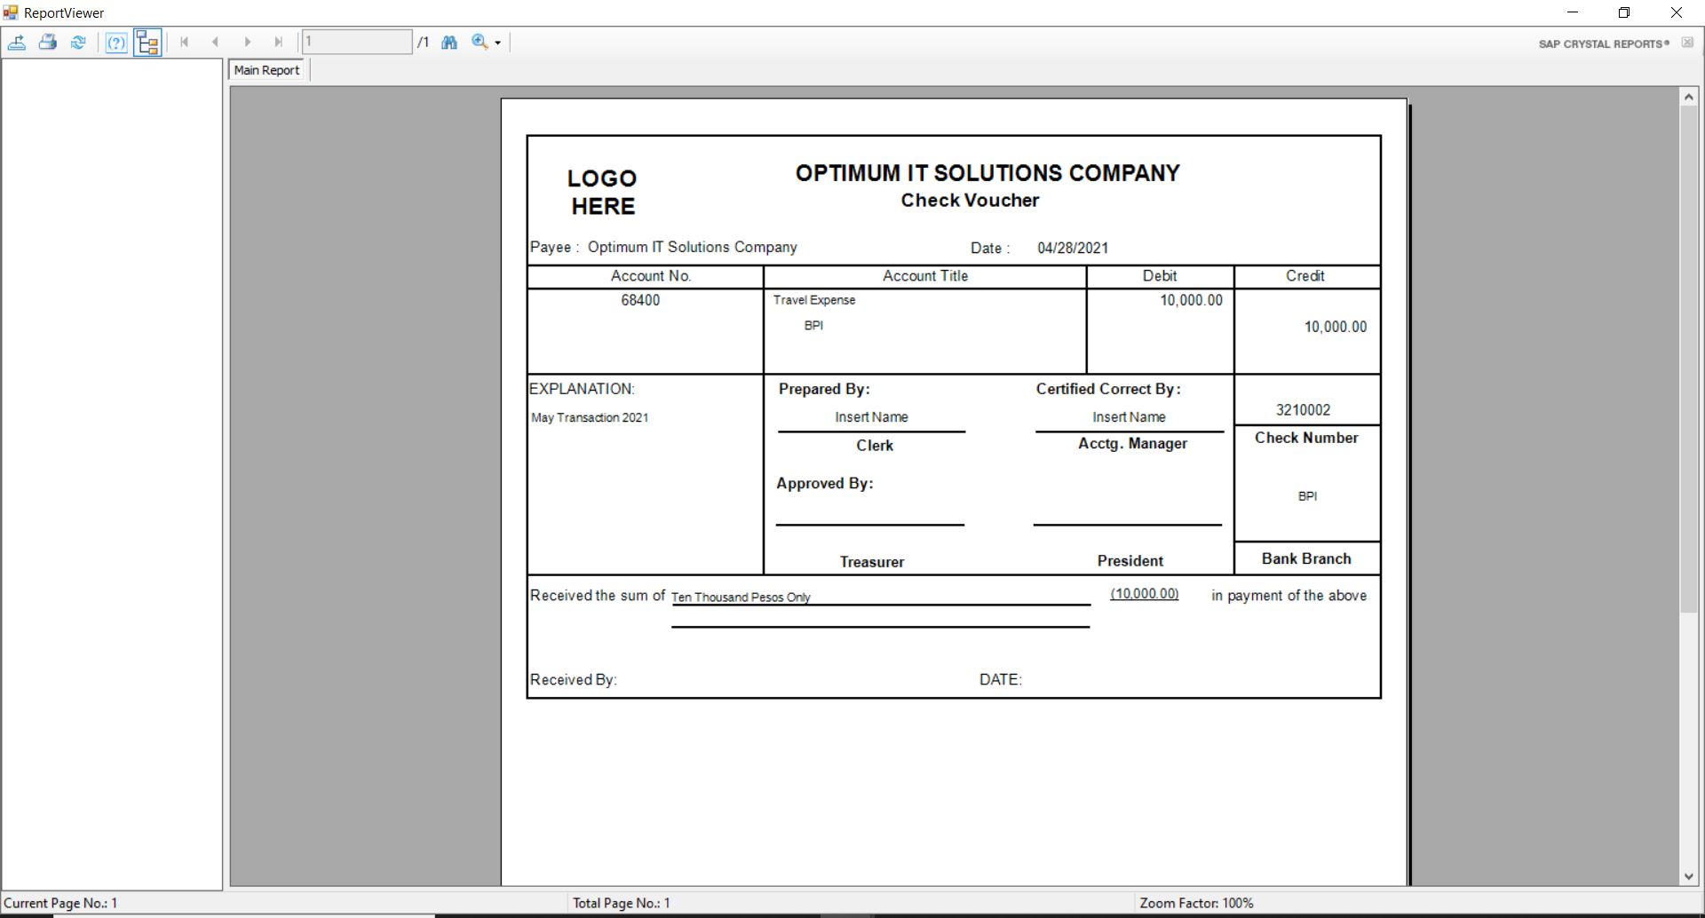Screen dimensions: 1705x918
Task: Refresh the report using the toolbar icon
Action: tap(78, 42)
